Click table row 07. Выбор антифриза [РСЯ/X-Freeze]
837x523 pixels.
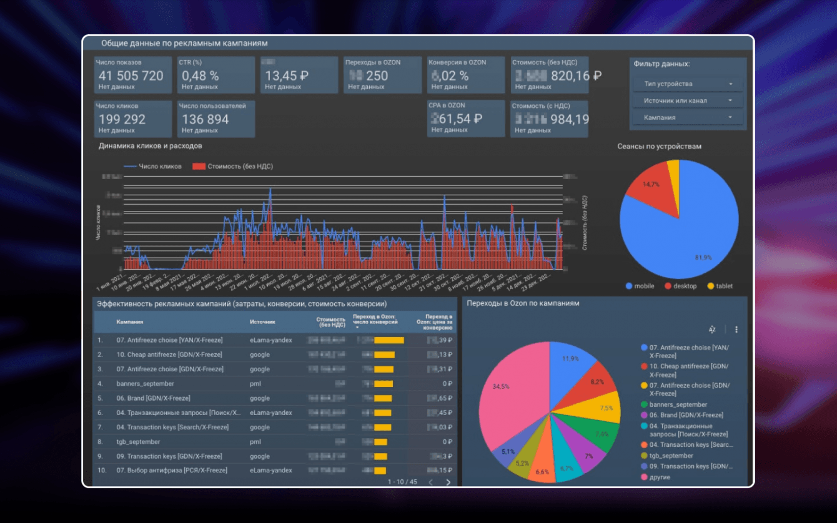[x=275, y=470]
